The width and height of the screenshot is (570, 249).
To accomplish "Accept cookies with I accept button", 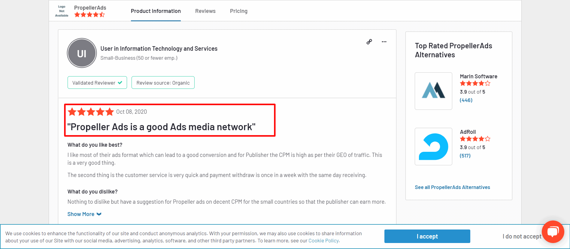I will pyautogui.click(x=427, y=236).
